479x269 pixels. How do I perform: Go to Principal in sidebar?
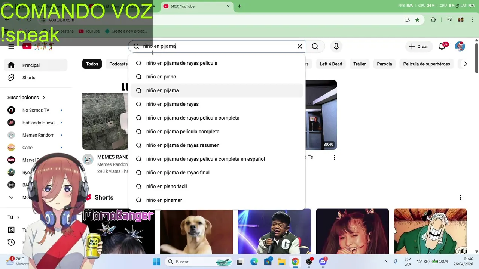click(36, 65)
